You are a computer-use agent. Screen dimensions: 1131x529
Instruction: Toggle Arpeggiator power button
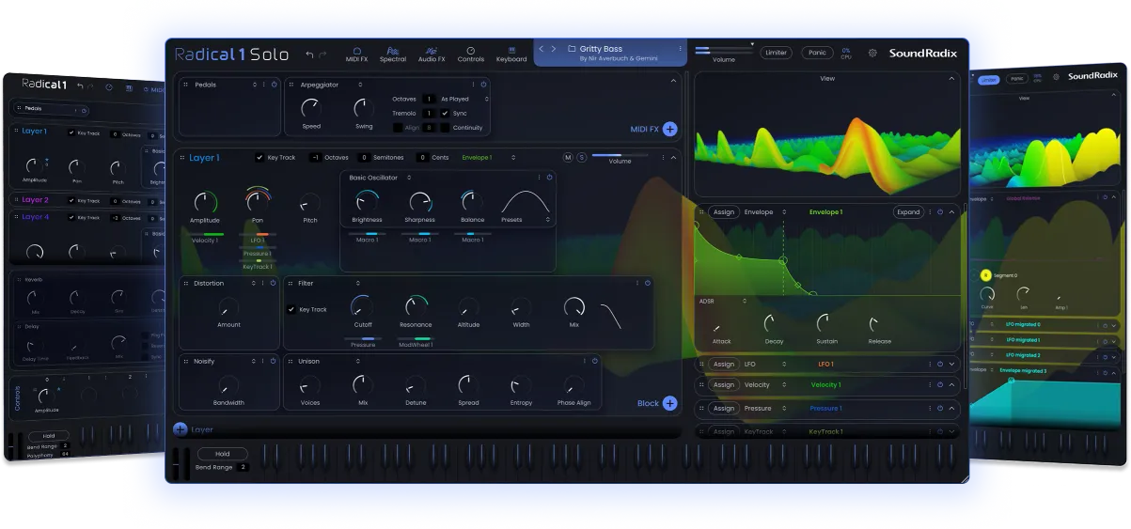[x=483, y=85]
